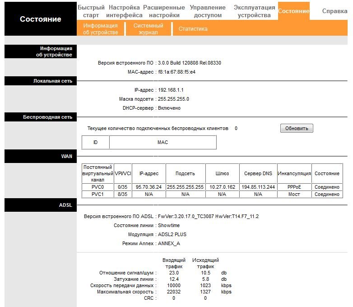Open the Расширенные настройки tab
The width and height of the screenshot is (353, 307).
[164, 11]
